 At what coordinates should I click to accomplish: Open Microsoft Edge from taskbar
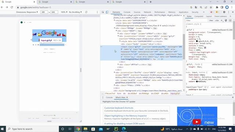pos(124,129)
